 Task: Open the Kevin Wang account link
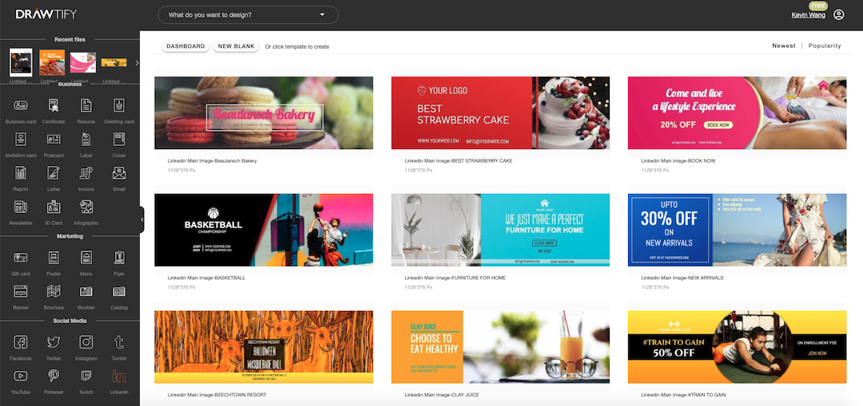pyautogui.click(x=808, y=15)
